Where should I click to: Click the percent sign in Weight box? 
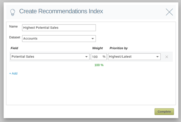click(104, 56)
